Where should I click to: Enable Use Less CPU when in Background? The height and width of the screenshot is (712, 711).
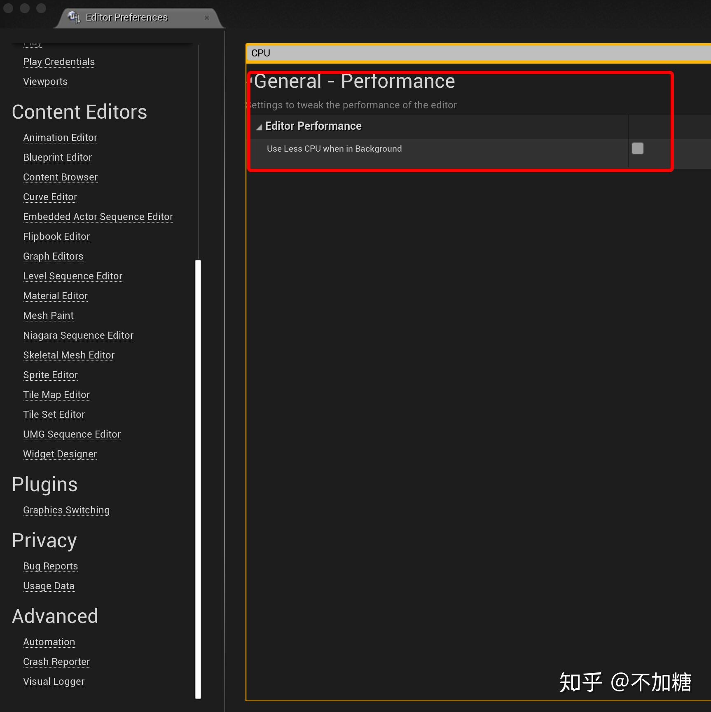coord(638,148)
